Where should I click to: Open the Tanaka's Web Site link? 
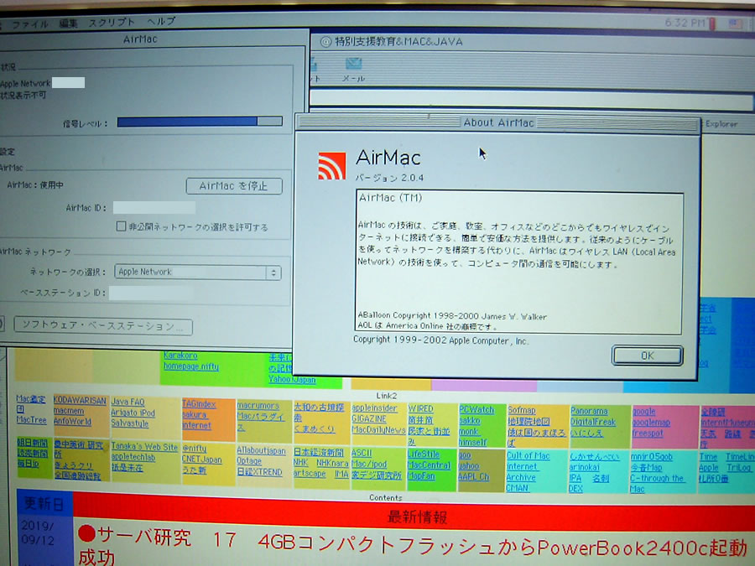[x=144, y=447]
